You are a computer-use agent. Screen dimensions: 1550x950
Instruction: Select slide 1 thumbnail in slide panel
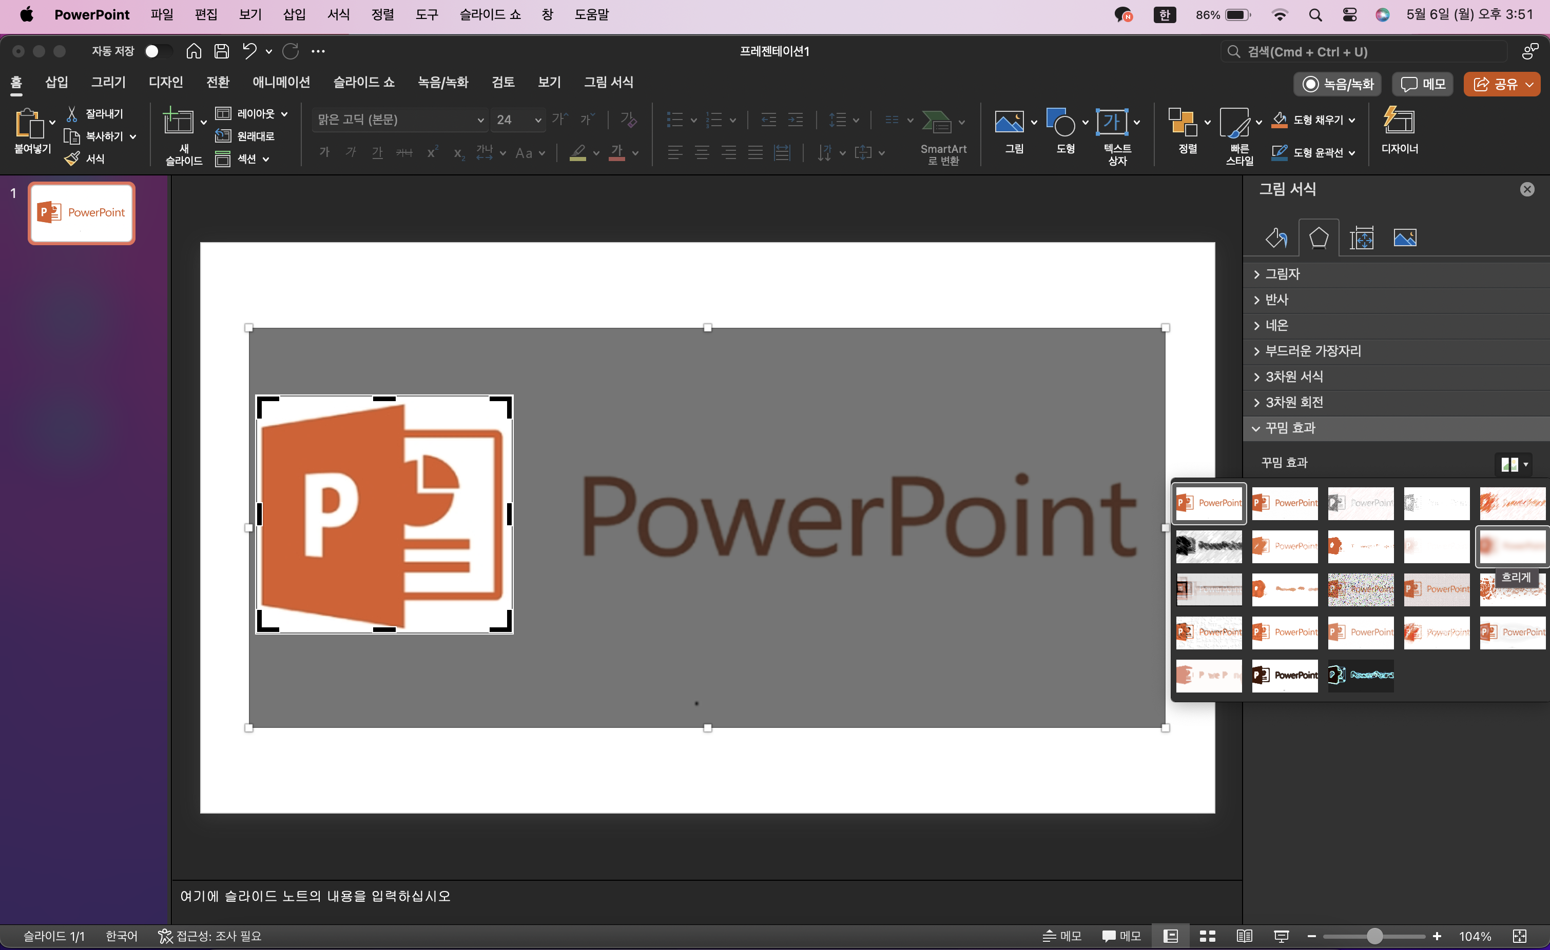click(x=82, y=213)
